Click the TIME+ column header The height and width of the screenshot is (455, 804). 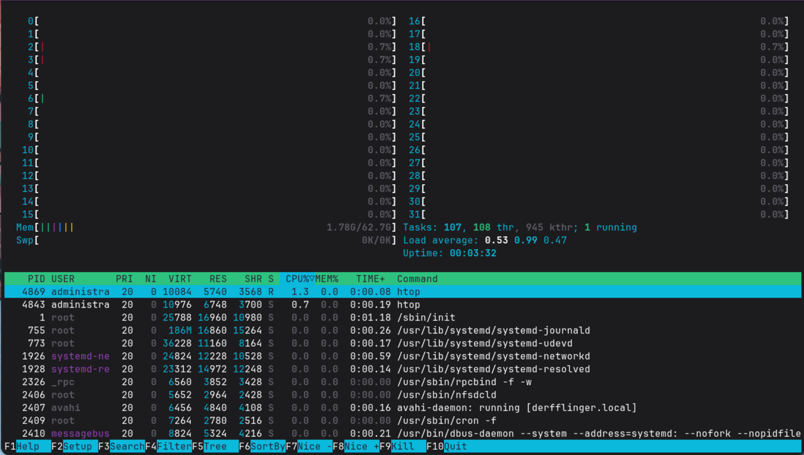[x=370, y=279]
